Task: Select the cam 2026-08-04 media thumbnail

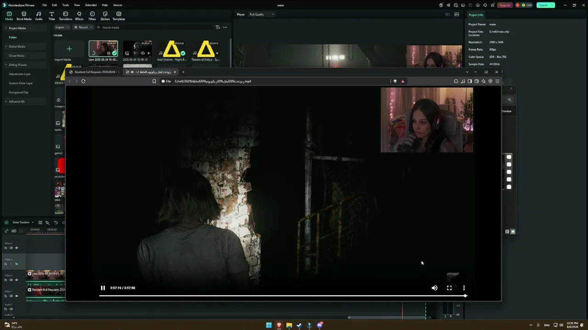Action: coord(103,49)
